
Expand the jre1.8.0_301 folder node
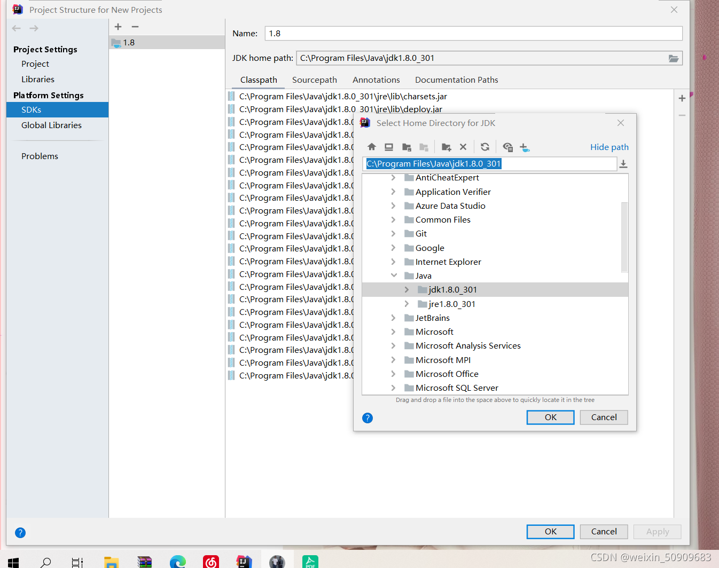[407, 304]
